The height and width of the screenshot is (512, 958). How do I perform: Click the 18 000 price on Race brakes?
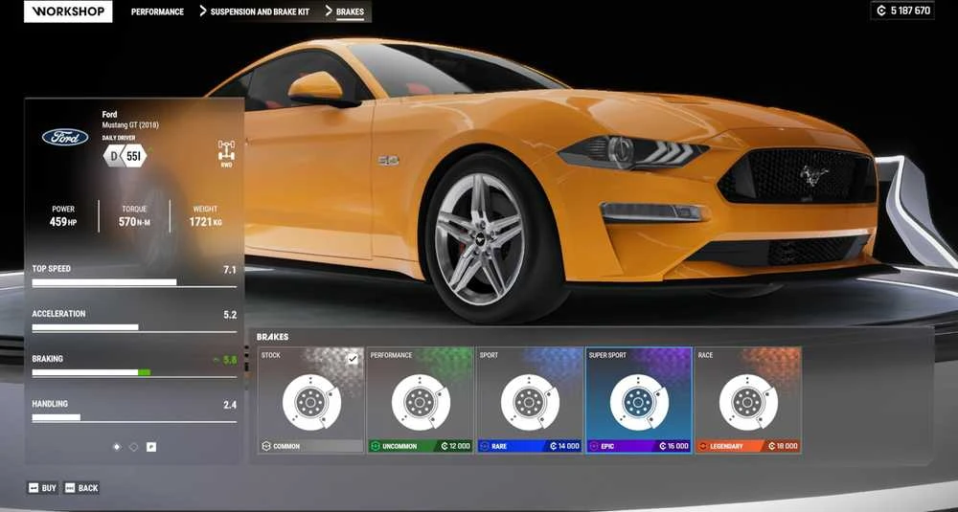(784, 446)
